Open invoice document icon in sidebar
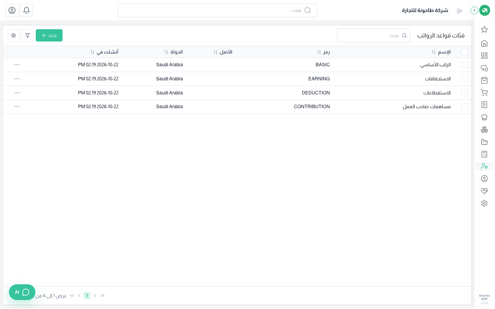Viewport: 495px width, 309px height. pyautogui.click(x=484, y=105)
